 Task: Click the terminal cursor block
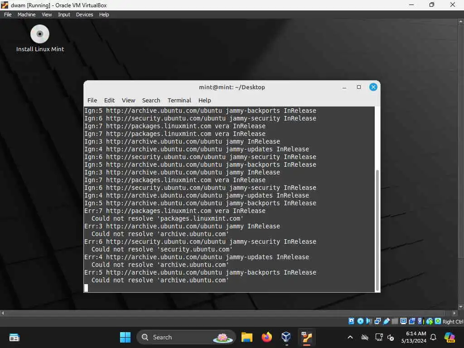pyautogui.click(x=86, y=288)
